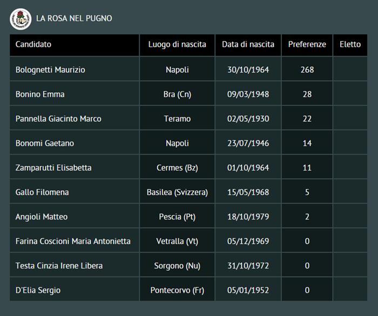The width and height of the screenshot is (378, 316).
Task: Select candidate Bonino Emma
Action: click(40, 94)
